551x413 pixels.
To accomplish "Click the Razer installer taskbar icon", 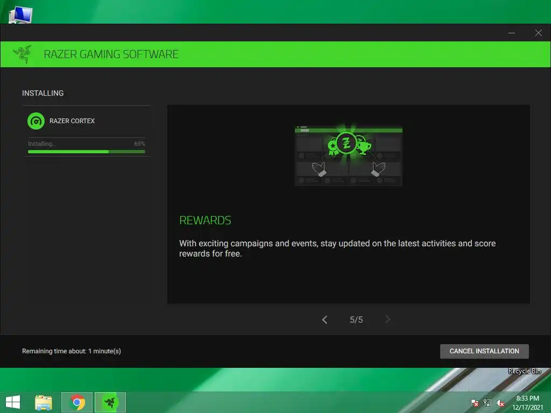I will pyautogui.click(x=110, y=402).
